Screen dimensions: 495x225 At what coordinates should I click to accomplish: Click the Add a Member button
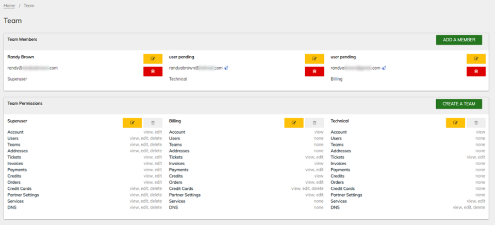coord(459,40)
